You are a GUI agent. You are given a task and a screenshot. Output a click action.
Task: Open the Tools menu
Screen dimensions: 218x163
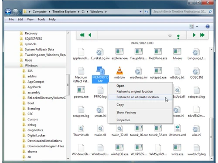41,19
